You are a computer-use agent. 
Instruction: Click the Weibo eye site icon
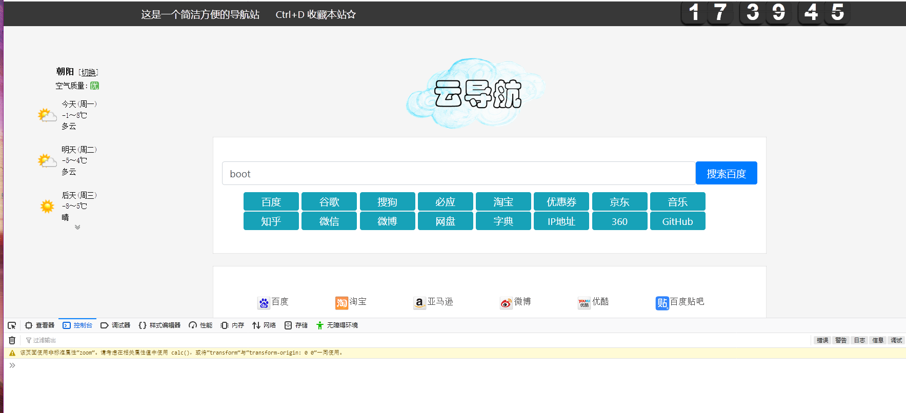coord(506,303)
